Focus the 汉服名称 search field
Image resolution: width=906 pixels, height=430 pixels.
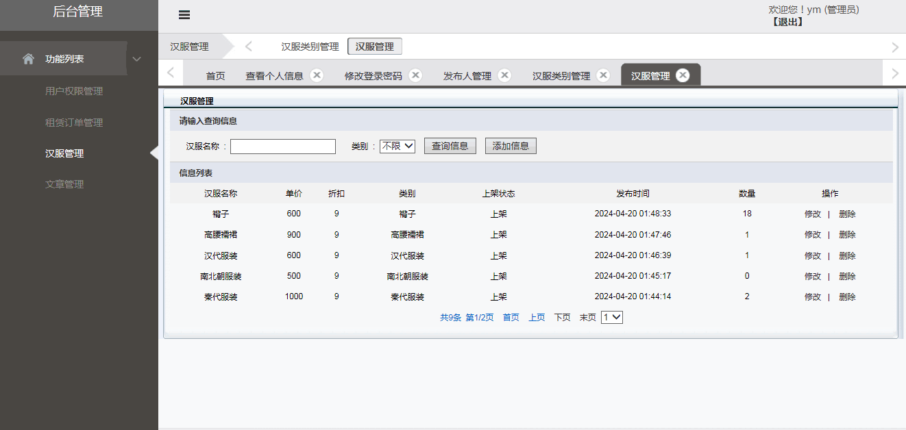pos(282,147)
